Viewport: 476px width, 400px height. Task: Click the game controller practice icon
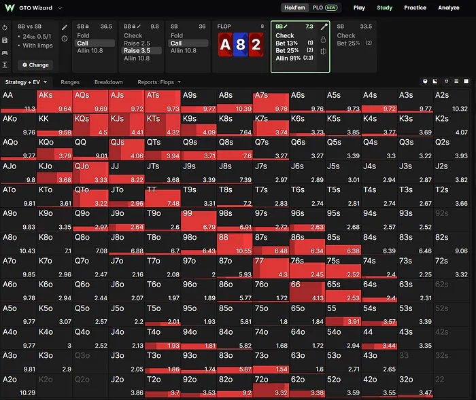pos(5,53)
